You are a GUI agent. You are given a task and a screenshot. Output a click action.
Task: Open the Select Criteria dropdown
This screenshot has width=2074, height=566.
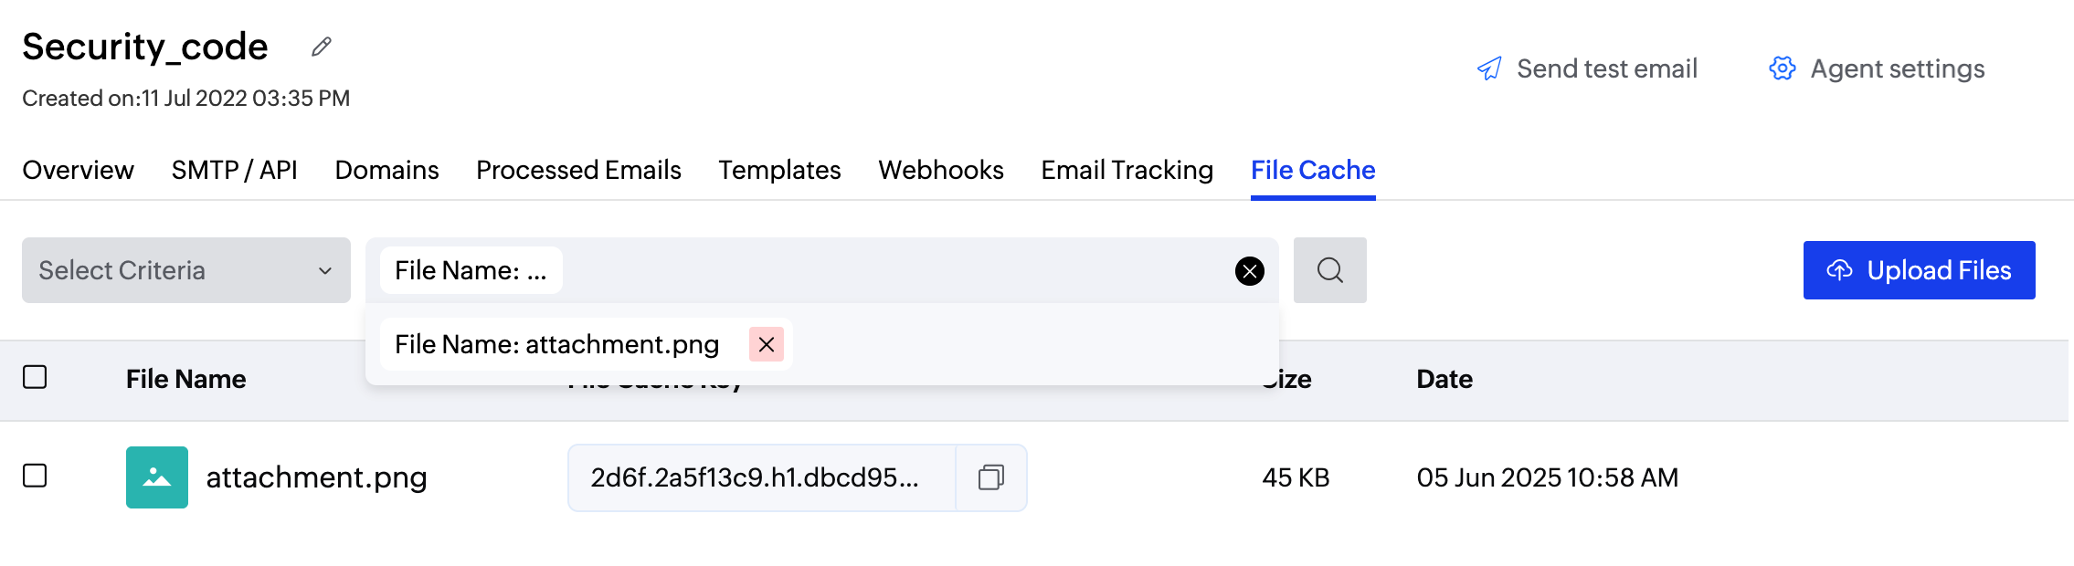point(185,270)
